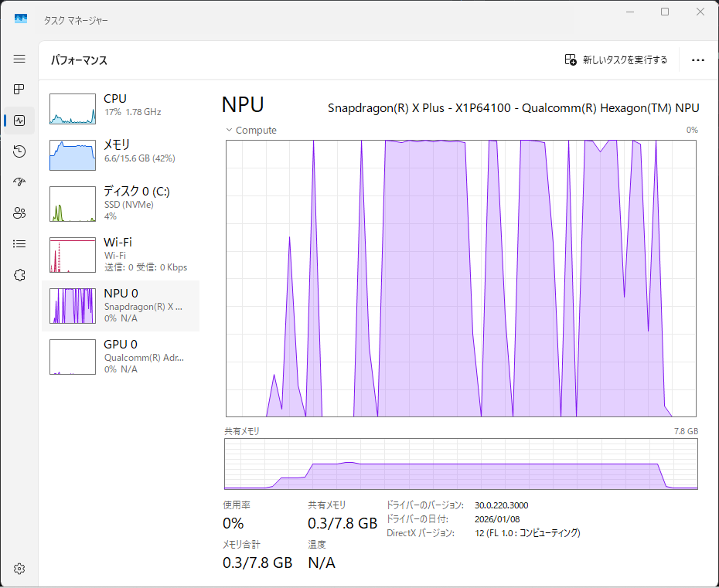
Task: Open the Services page icon
Action: (x=19, y=275)
